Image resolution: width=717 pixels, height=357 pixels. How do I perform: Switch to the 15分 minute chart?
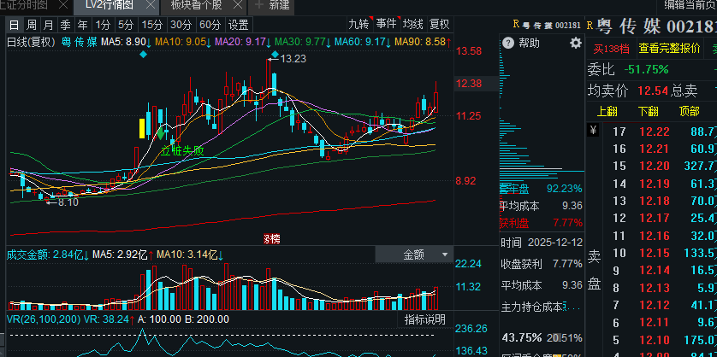coord(151,24)
